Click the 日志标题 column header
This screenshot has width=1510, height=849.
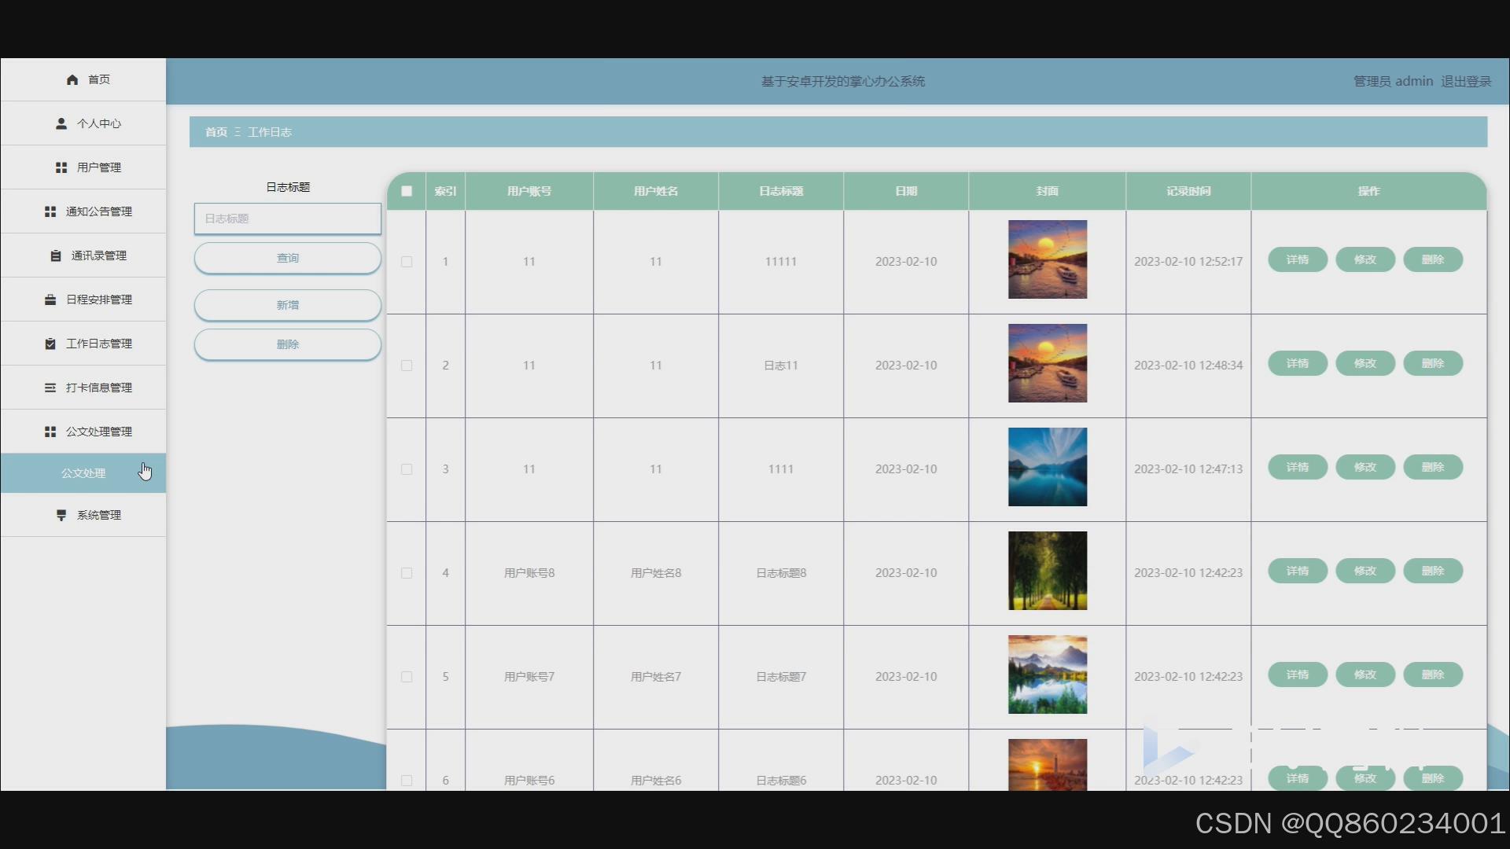coord(781,191)
